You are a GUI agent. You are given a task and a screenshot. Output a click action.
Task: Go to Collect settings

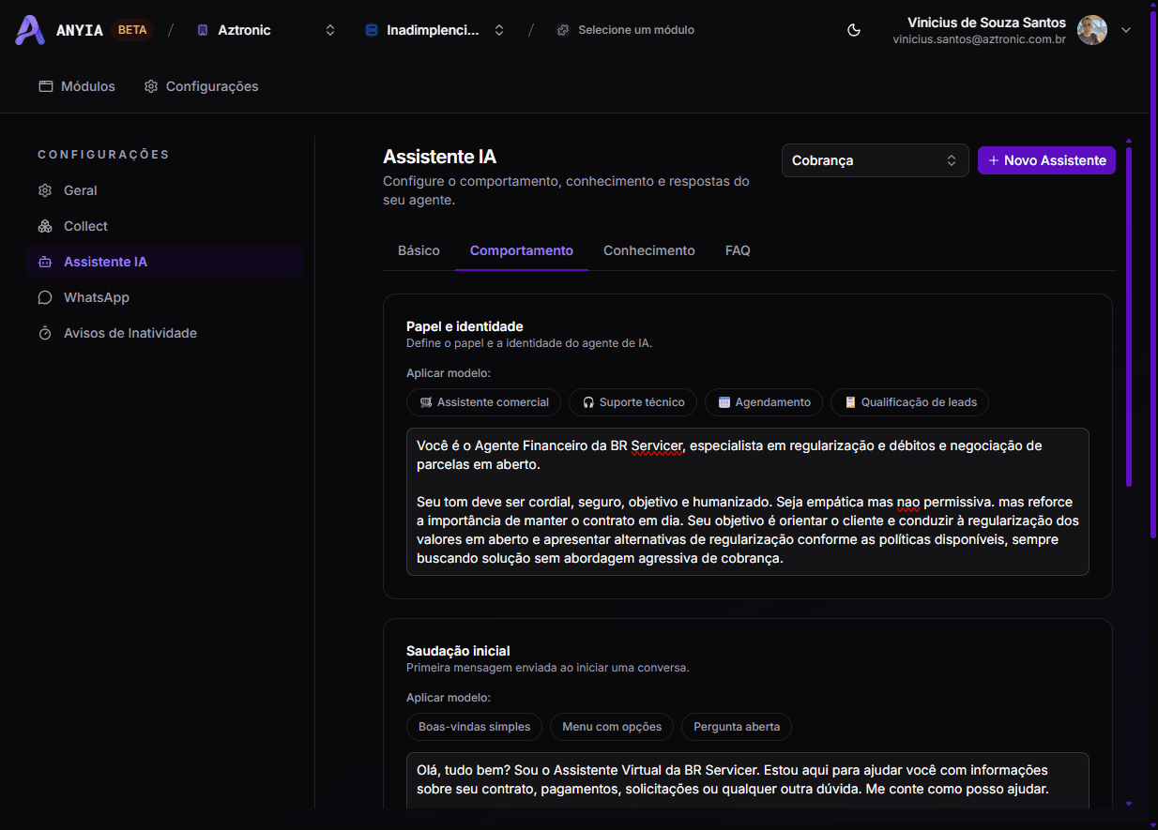click(165, 226)
